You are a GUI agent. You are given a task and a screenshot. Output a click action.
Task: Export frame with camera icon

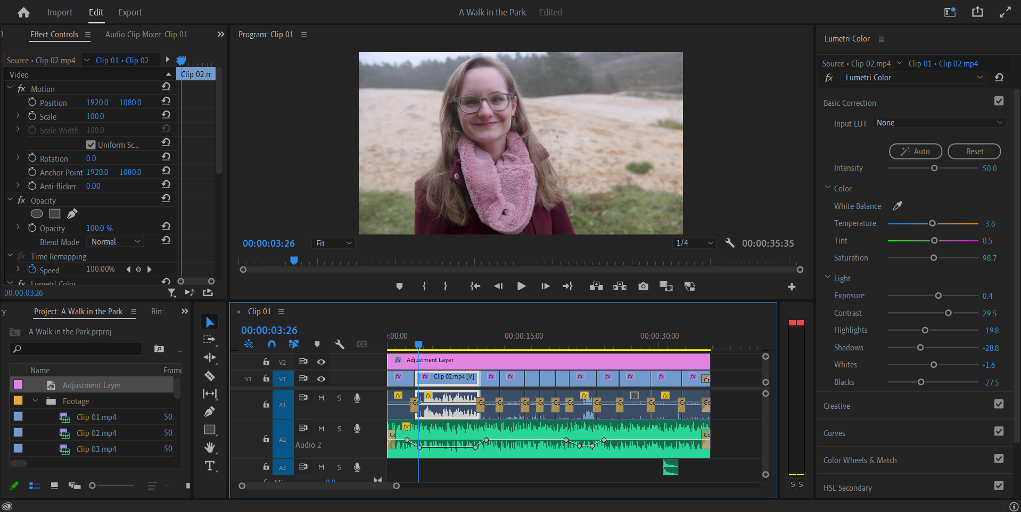tap(643, 286)
